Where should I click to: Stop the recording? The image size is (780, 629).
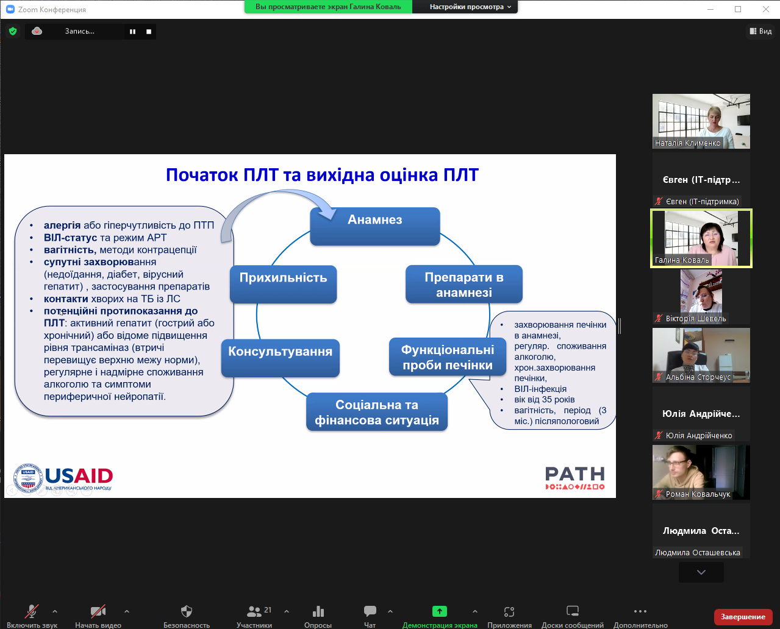click(148, 32)
